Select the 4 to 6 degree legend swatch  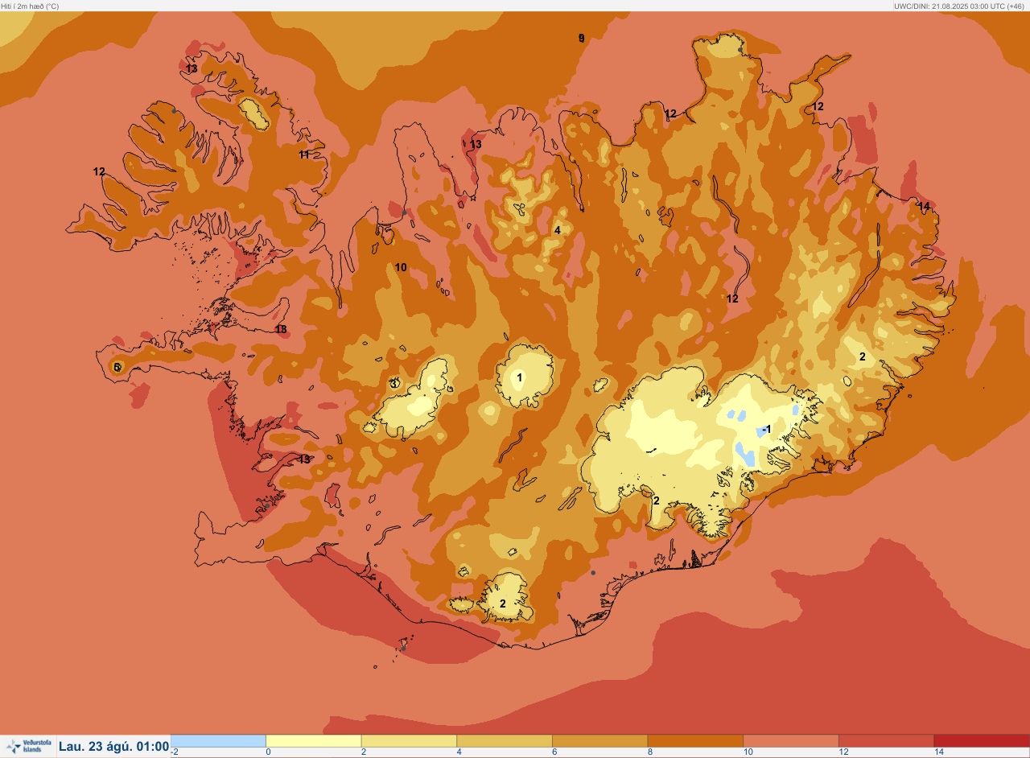click(504, 740)
